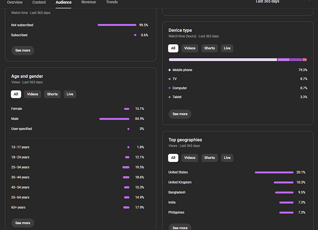The image size is (318, 230).
Task: Click the Not subscribed progress bar
Action: coord(117,25)
